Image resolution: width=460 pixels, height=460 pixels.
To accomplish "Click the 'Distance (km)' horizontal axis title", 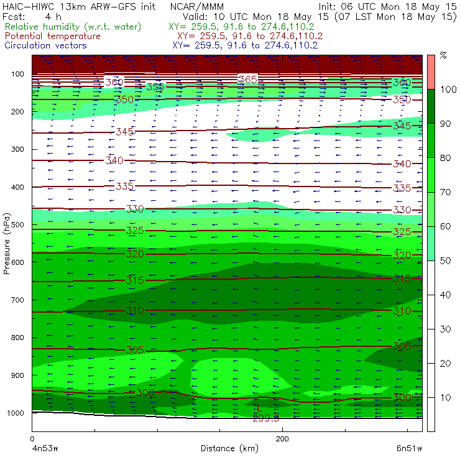I will (229, 448).
